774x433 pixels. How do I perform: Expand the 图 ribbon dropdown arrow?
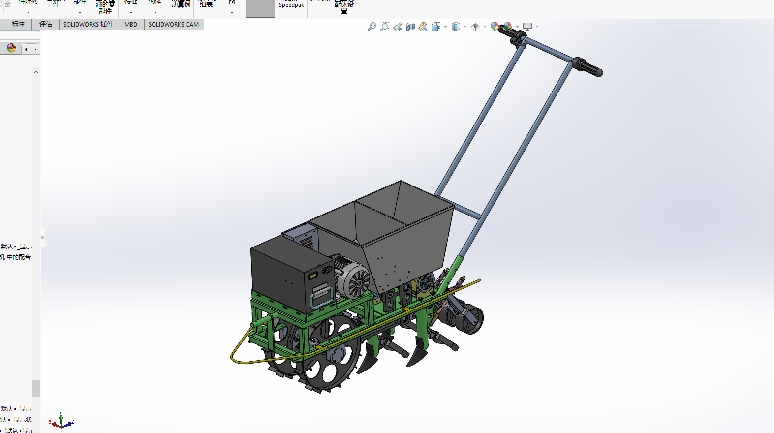232,12
